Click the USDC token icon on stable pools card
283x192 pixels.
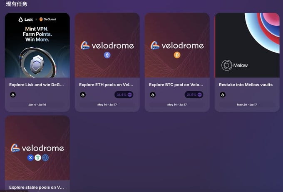(45, 158)
